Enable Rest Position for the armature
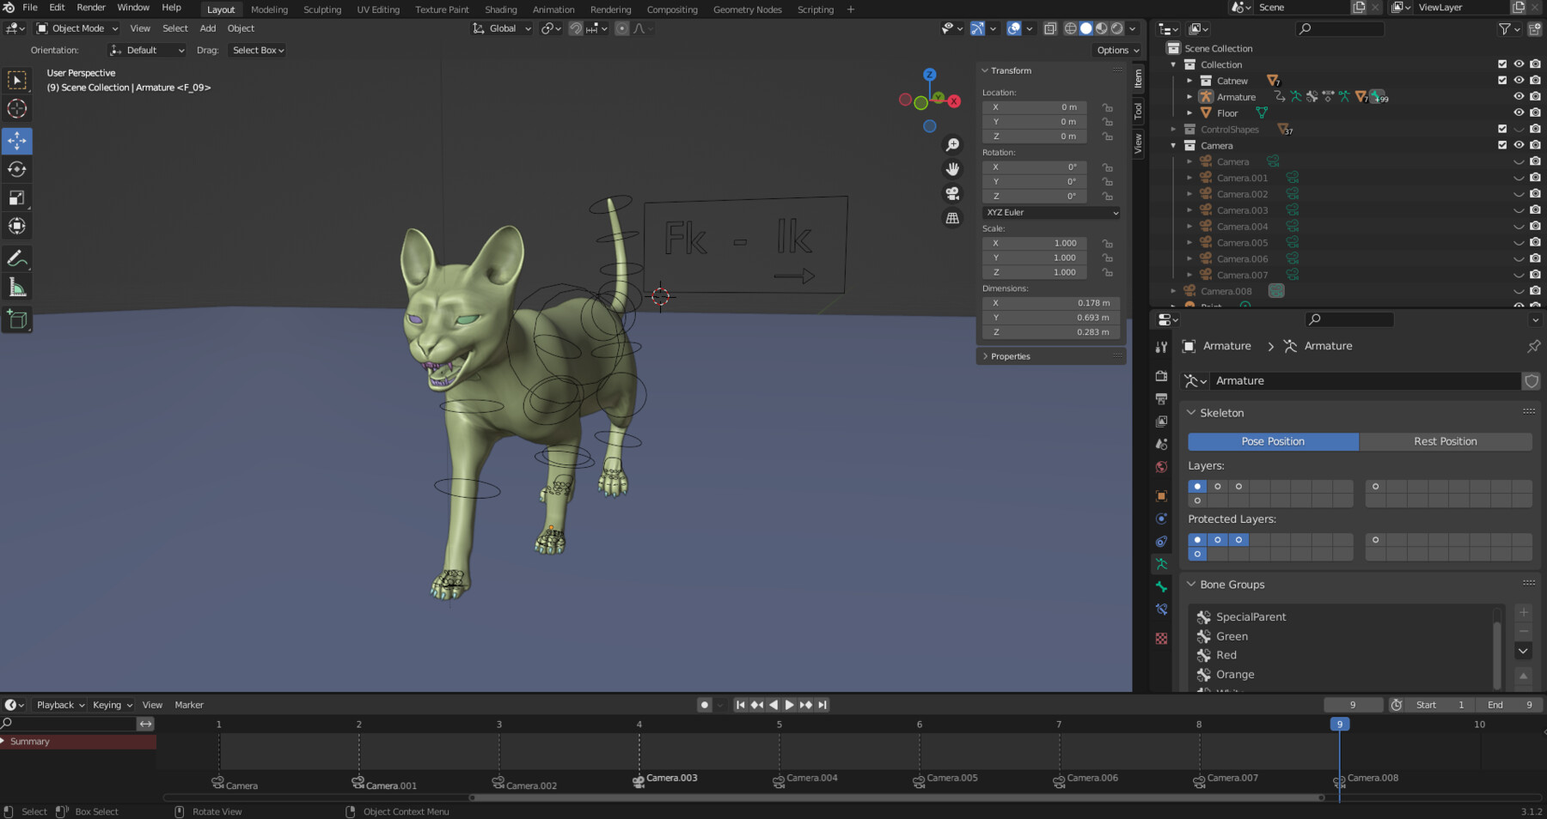Image resolution: width=1547 pixels, height=819 pixels. click(1446, 441)
